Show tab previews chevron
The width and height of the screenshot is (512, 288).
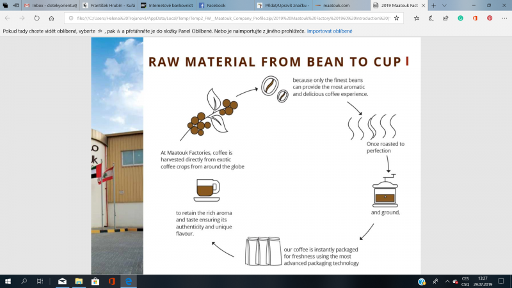pyautogui.click(x=444, y=6)
